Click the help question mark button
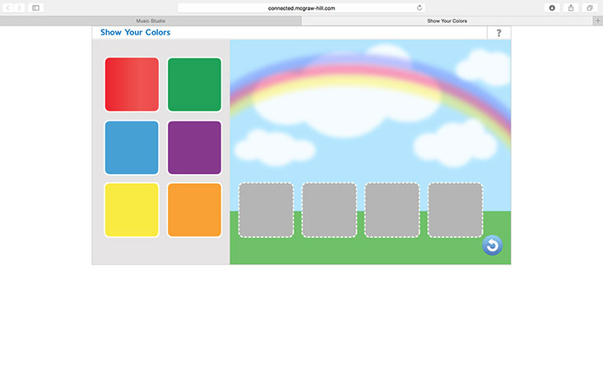603x376 pixels. [499, 33]
